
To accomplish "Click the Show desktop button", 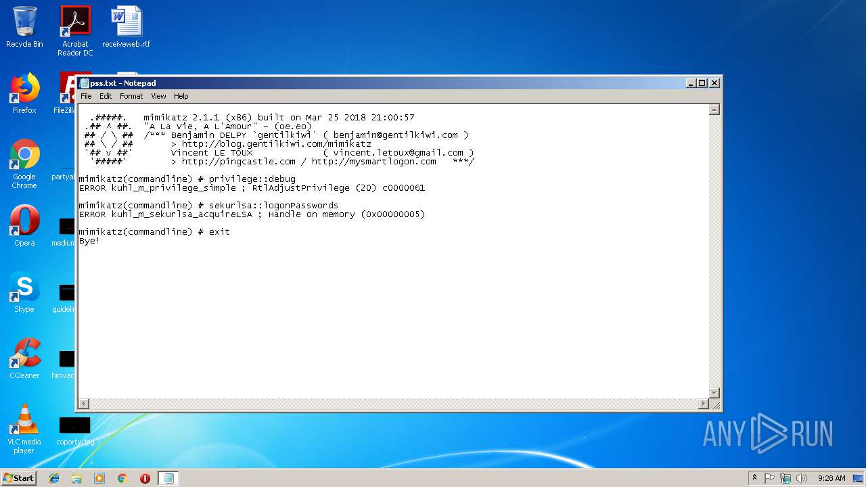I will 859,478.
